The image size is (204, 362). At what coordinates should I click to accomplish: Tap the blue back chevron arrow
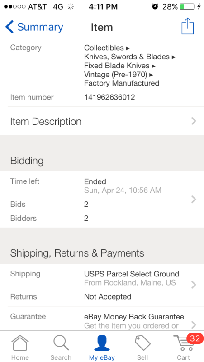(x=9, y=27)
